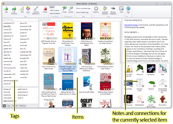Select the book (70) tag
Image resolution: width=173 pixels, height=124 pixels.
[7, 26]
